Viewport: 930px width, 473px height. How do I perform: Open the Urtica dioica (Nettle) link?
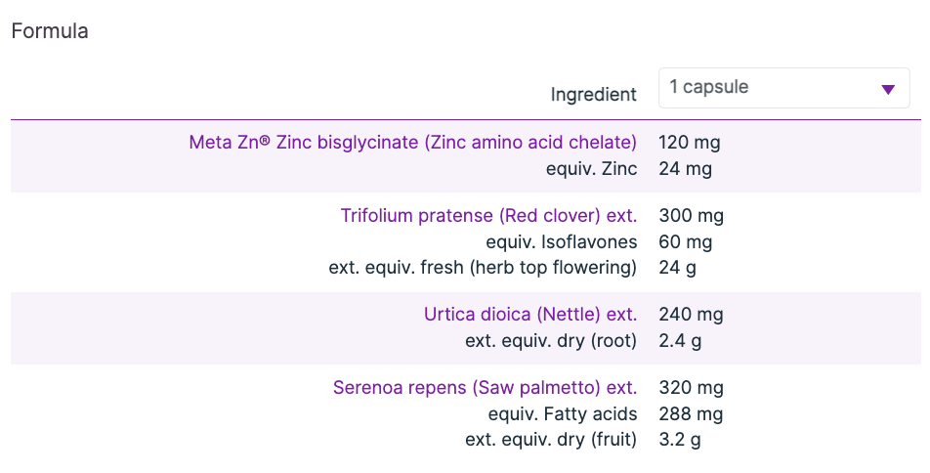[x=530, y=315]
